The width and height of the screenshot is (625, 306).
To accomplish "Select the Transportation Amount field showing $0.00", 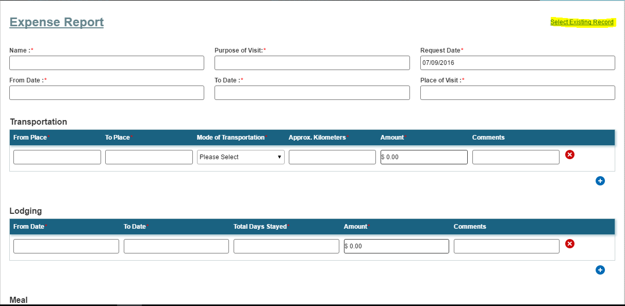I will [423, 157].
